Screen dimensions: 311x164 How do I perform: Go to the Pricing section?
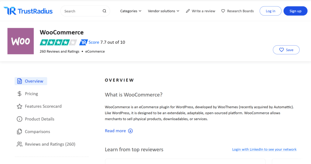coord(31,94)
